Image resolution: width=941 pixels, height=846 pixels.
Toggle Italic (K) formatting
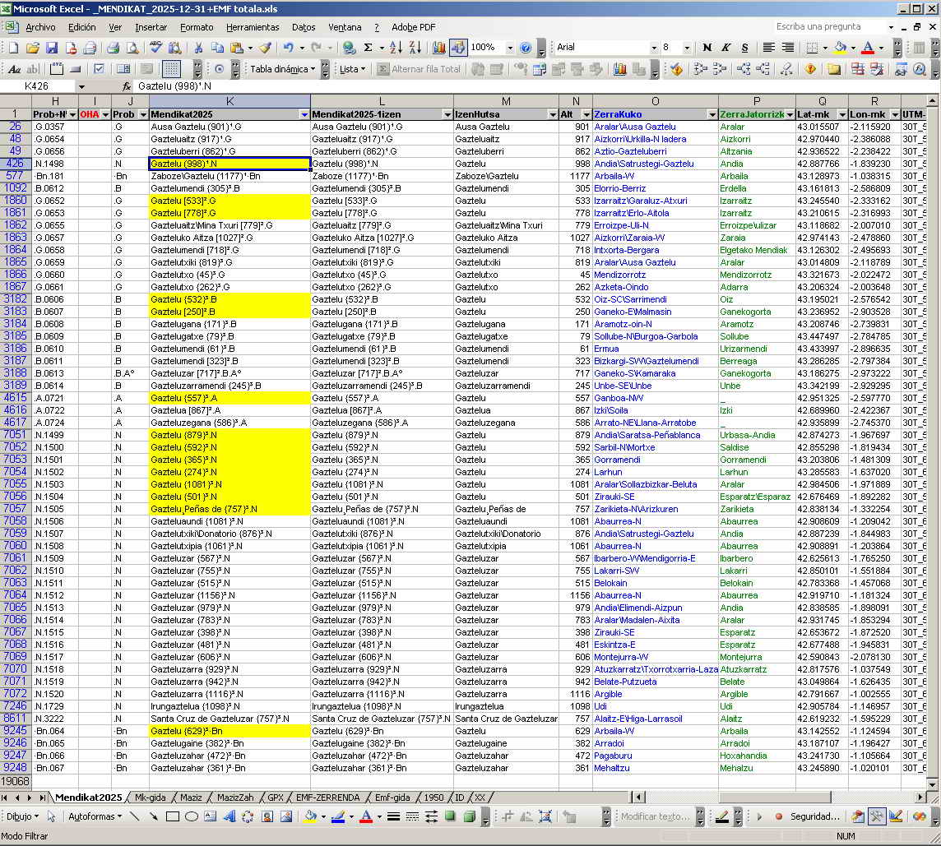click(x=726, y=48)
